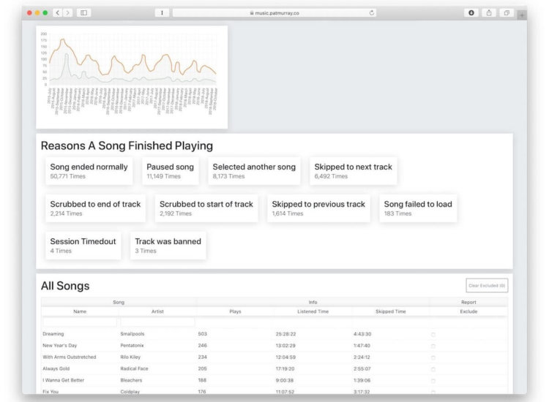Tick Exclude checkbox for New Year's Day
Viewport: 549px width, 402px height.
pyautogui.click(x=433, y=346)
